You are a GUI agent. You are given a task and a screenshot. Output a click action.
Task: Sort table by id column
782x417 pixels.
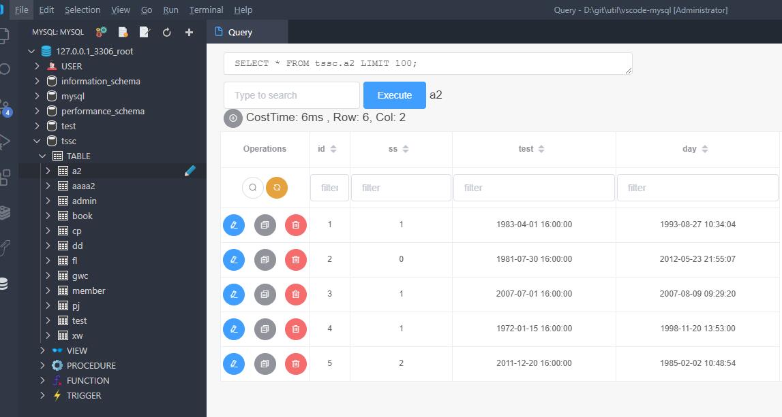click(x=333, y=149)
